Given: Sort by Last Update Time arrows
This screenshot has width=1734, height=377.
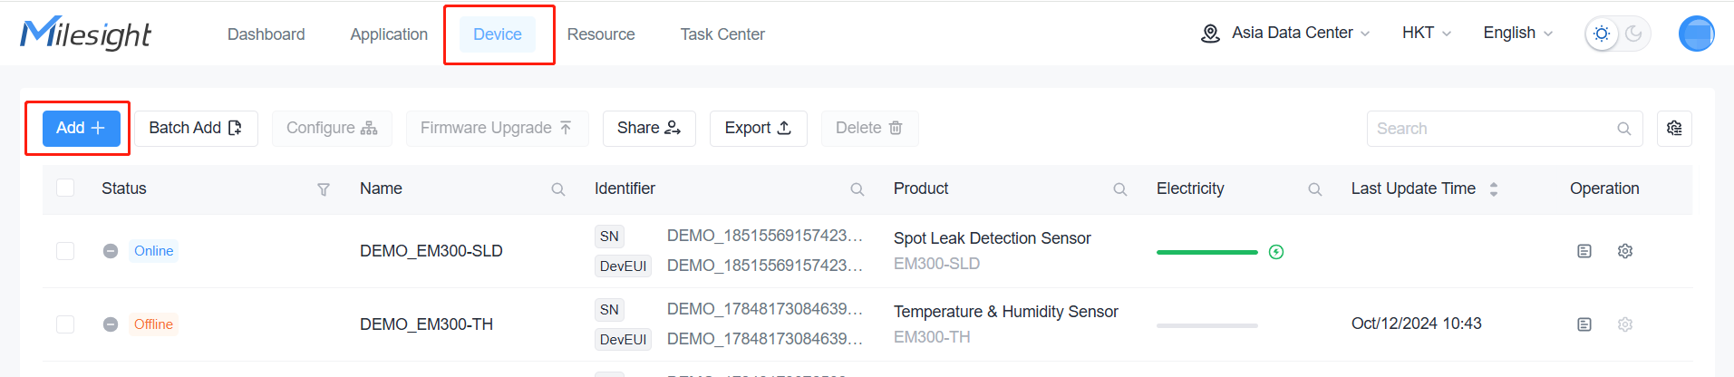Looking at the screenshot, I should click(1494, 189).
